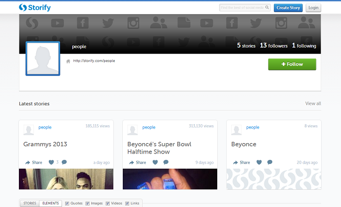Click the search magnifier icon
Image resolution: width=341 pixels, height=207 pixels.
[267, 7]
